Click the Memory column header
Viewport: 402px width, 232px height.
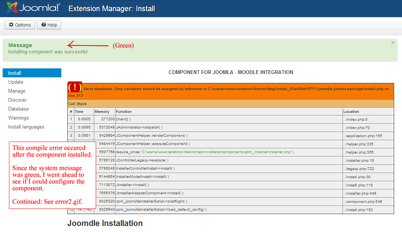point(102,111)
